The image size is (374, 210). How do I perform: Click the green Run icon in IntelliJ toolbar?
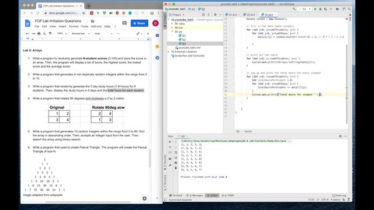click(x=315, y=9)
